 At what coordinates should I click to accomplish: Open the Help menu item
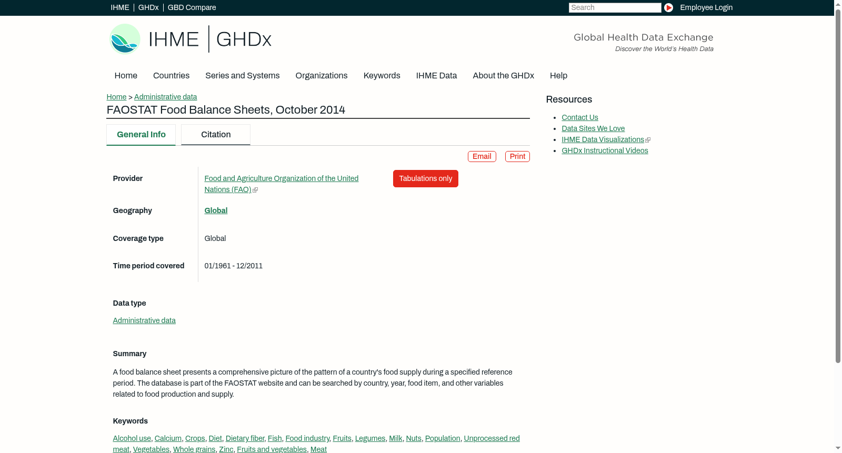coord(559,76)
